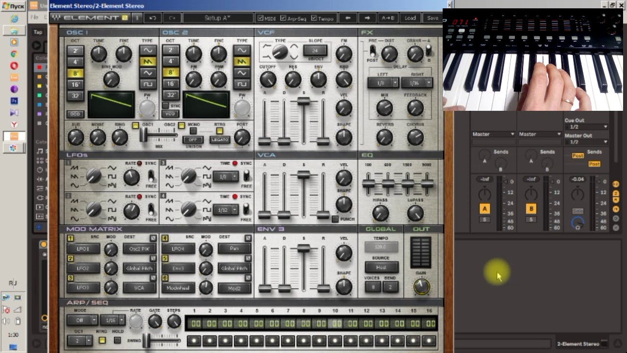Click the VOICES value box showing 8
Screen dimensions: 627x353
coord(373,287)
